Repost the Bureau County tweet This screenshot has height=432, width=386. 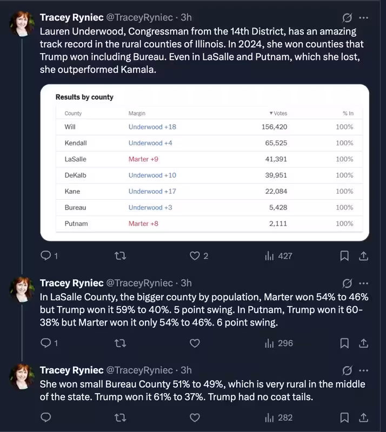point(121,417)
